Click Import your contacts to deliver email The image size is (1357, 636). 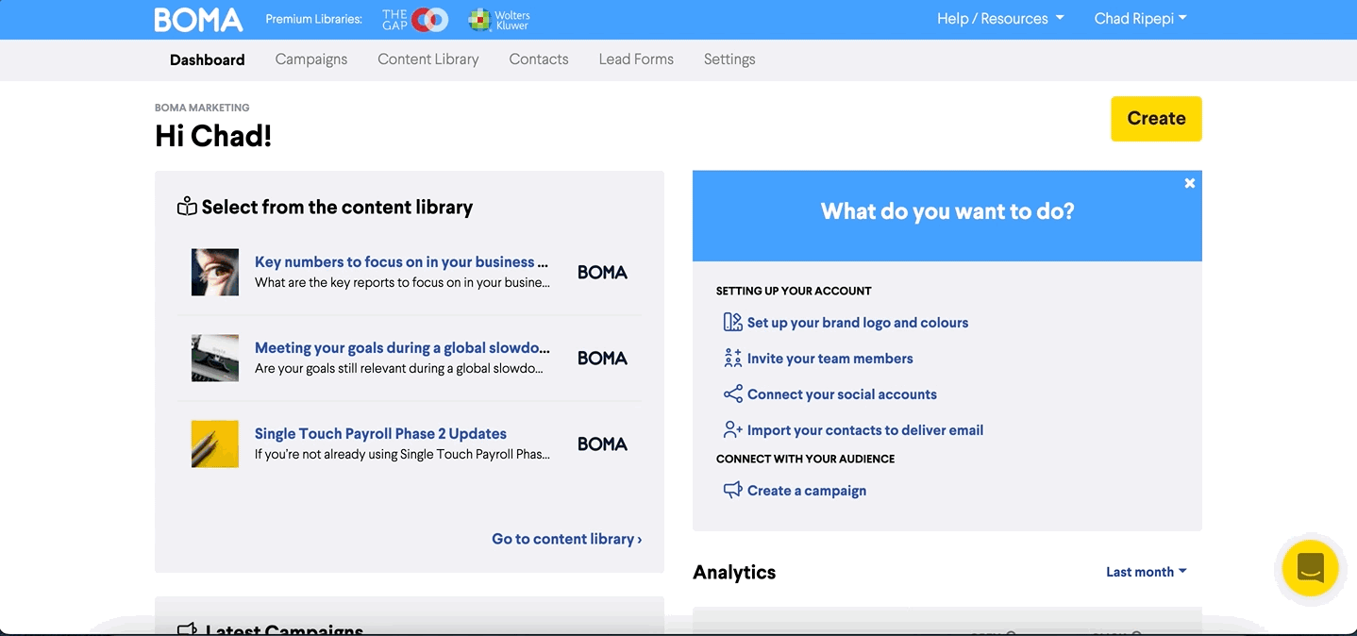pyautogui.click(x=865, y=430)
